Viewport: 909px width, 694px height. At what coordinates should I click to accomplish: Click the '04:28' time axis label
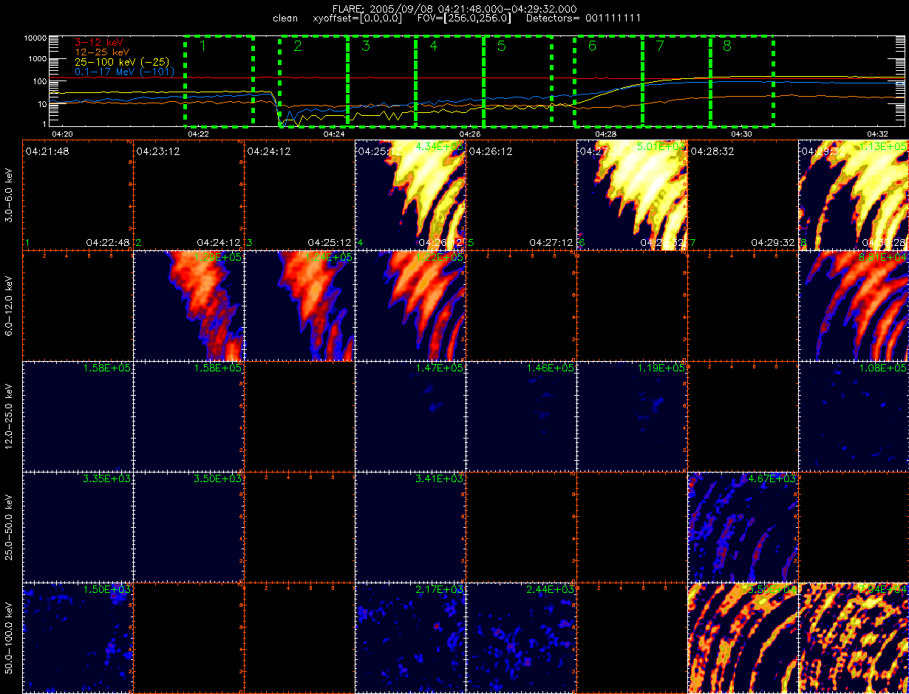click(x=606, y=134)
